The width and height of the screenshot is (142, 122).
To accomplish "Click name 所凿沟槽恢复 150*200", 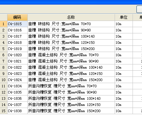I will tap(71, 111).
